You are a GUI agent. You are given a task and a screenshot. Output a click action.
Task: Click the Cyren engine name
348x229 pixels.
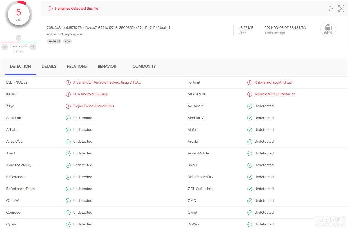coord(11,224)
